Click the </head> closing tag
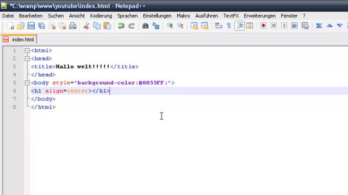This screenshot has width=348, height=195. pos(43,75)
